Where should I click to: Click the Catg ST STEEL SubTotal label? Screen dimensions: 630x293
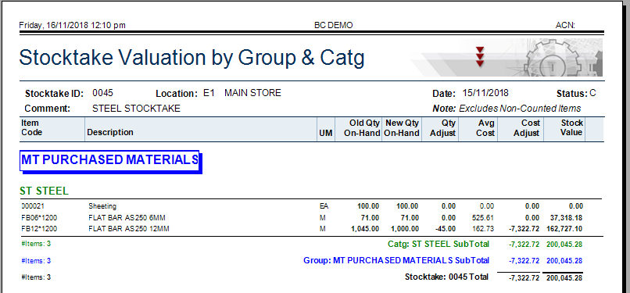click(438, 244)
